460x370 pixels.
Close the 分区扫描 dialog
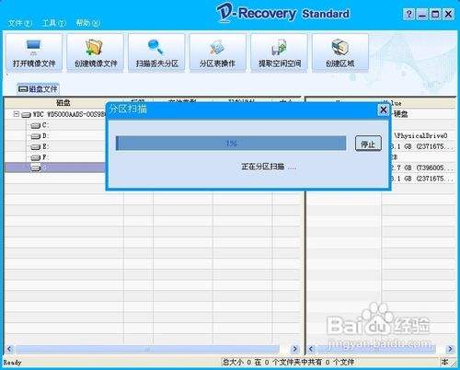[x=384, y=110]
